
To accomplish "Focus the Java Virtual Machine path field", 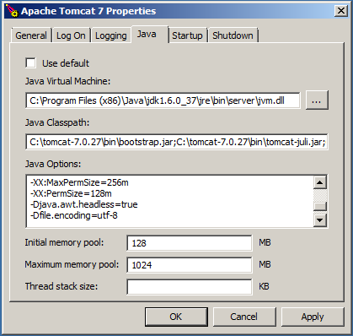I will click(163, 100).
